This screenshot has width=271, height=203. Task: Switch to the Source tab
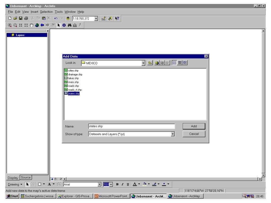pos(26,177)
